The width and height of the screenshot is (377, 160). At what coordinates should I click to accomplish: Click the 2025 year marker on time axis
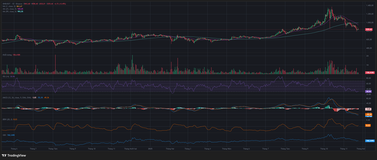pyautogui.click(x=150, y=149)
